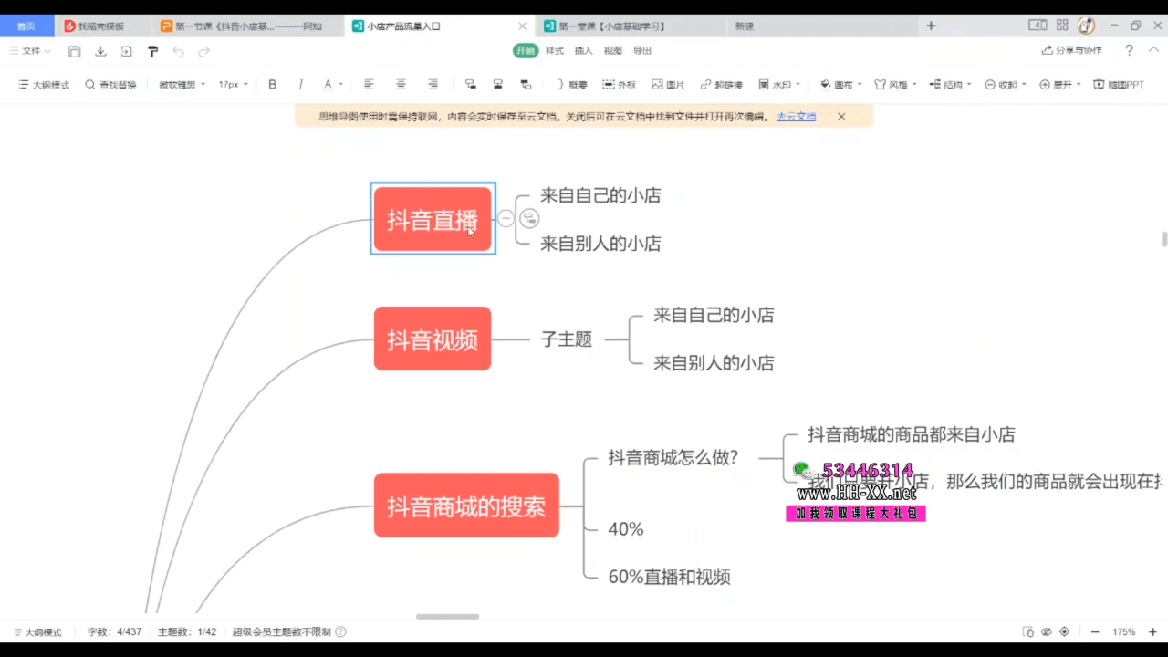Click the help icon after 超级会员主题数不限制

pyautogui.click(x=340, y=631)
